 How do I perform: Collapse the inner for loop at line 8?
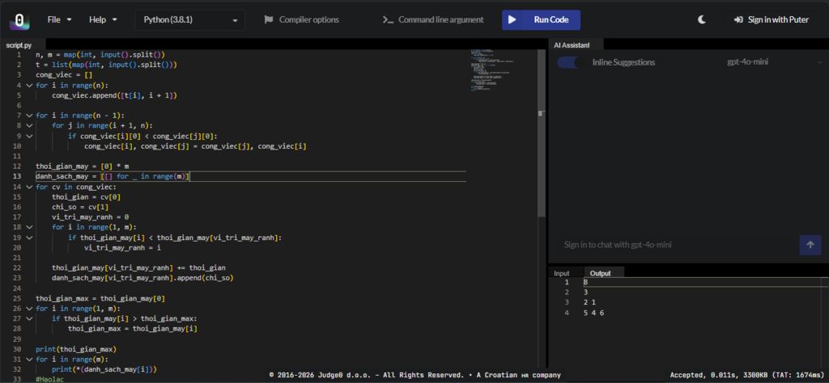click(x=29, y=125)
